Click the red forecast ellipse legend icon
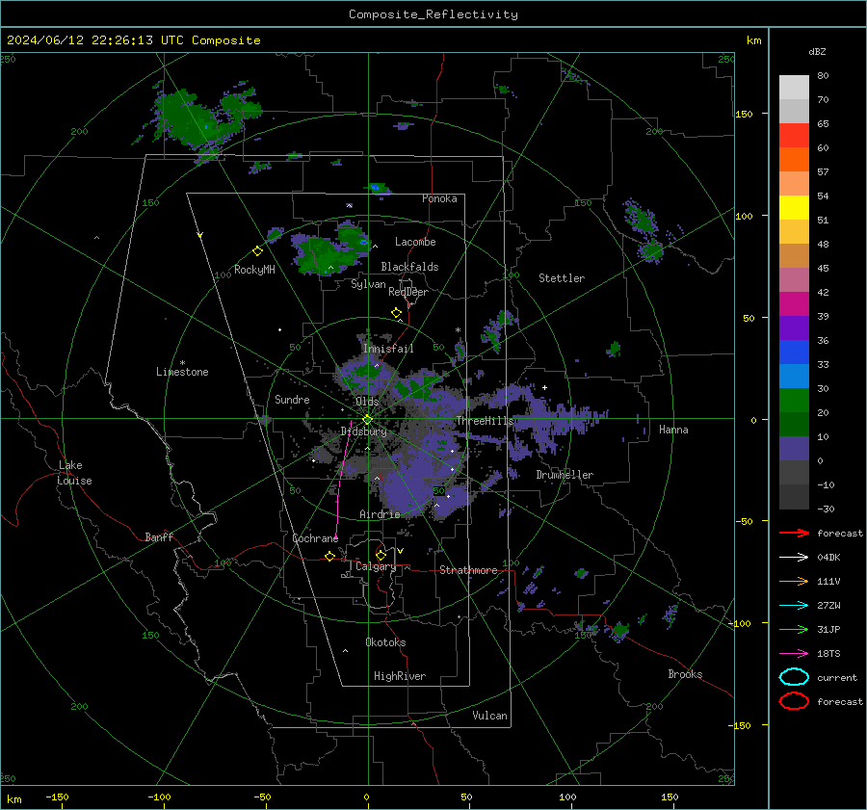Screen dimensions: 867x810 tap(794, 701)
